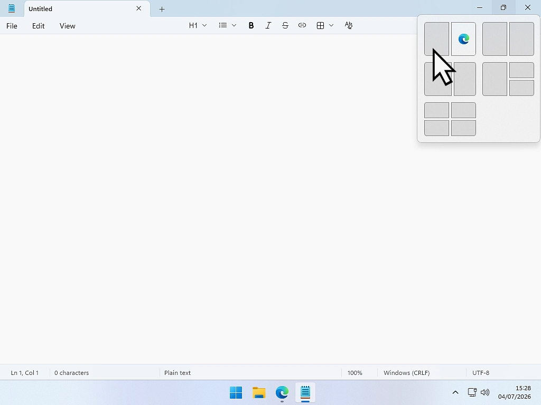Click the volume speaker icon in the tray
Viewport: 541px width, 405px height.
(485, 392)
